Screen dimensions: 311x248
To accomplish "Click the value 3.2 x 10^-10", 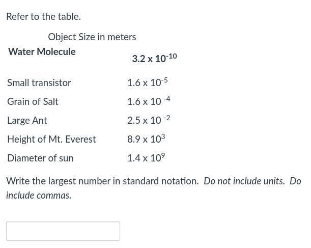I will click(x=154, y=58).
